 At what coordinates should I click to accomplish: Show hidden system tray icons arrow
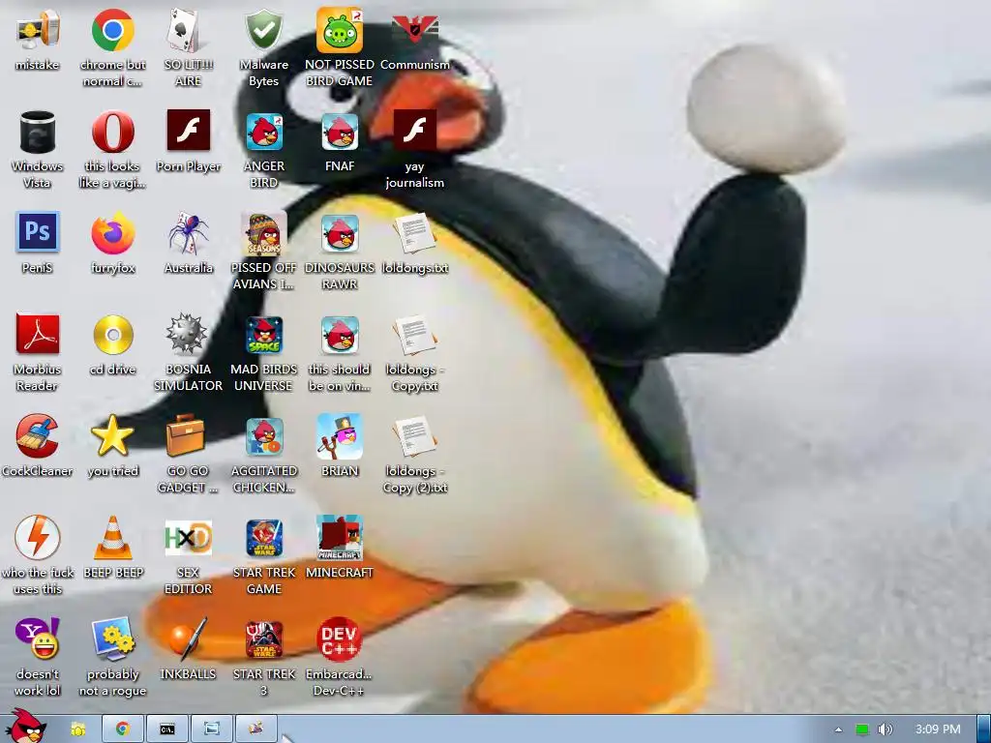(x=838, y=729)
